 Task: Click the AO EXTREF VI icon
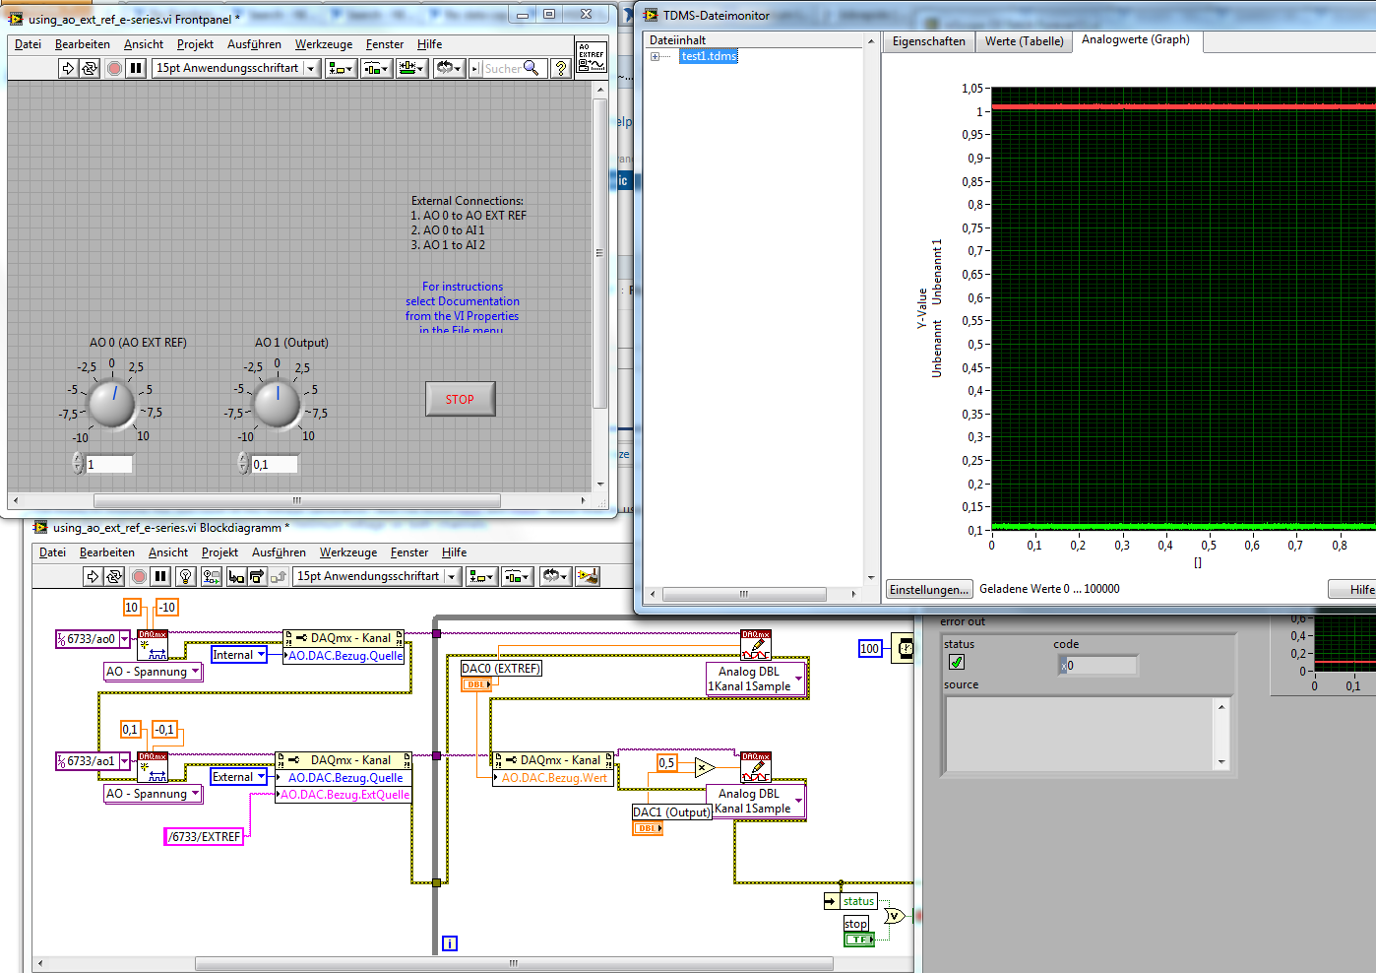point(591,57)
